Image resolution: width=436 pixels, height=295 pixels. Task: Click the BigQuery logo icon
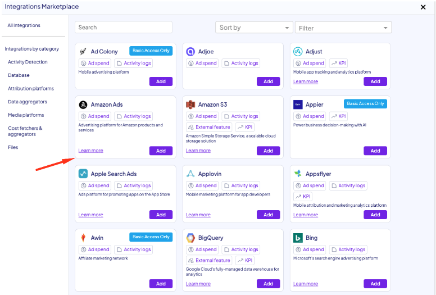point(190,238)
